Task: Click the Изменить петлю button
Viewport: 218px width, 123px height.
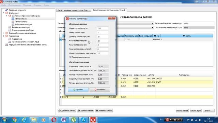Action: (x=104, y=111)
